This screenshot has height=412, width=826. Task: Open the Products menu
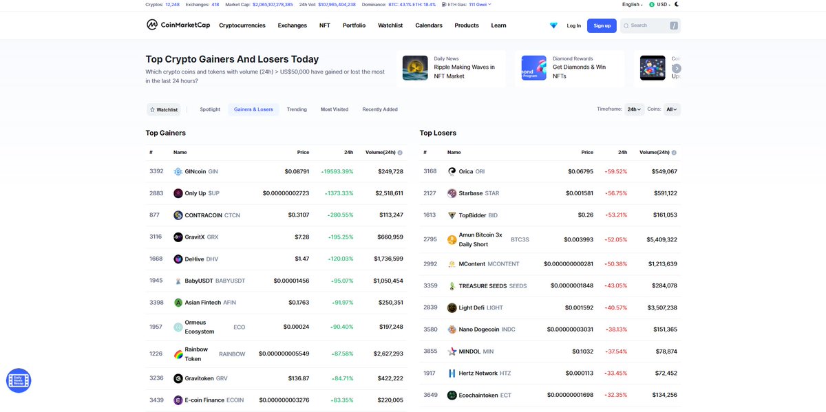[x=467, y=25]
